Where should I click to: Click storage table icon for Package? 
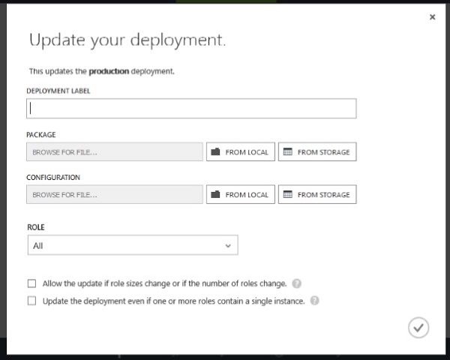(x=287, y=152)
